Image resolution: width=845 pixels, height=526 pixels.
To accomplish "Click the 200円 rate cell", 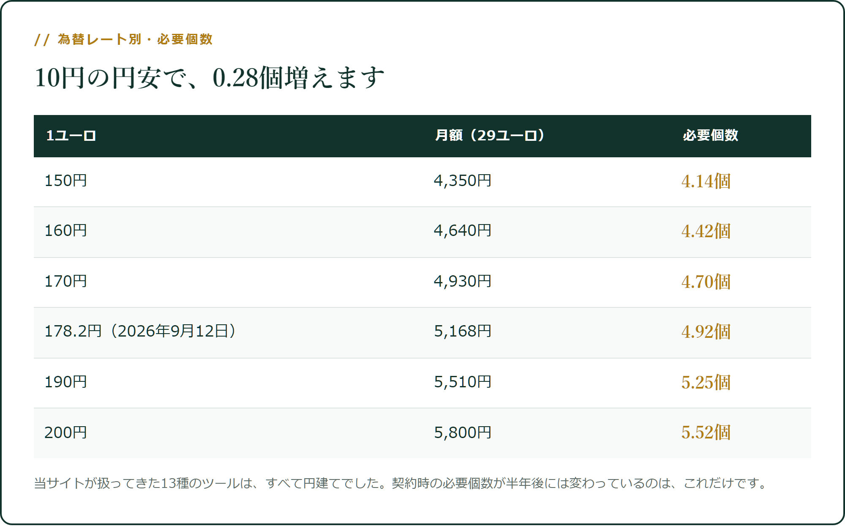I will [x=65, y=433].
